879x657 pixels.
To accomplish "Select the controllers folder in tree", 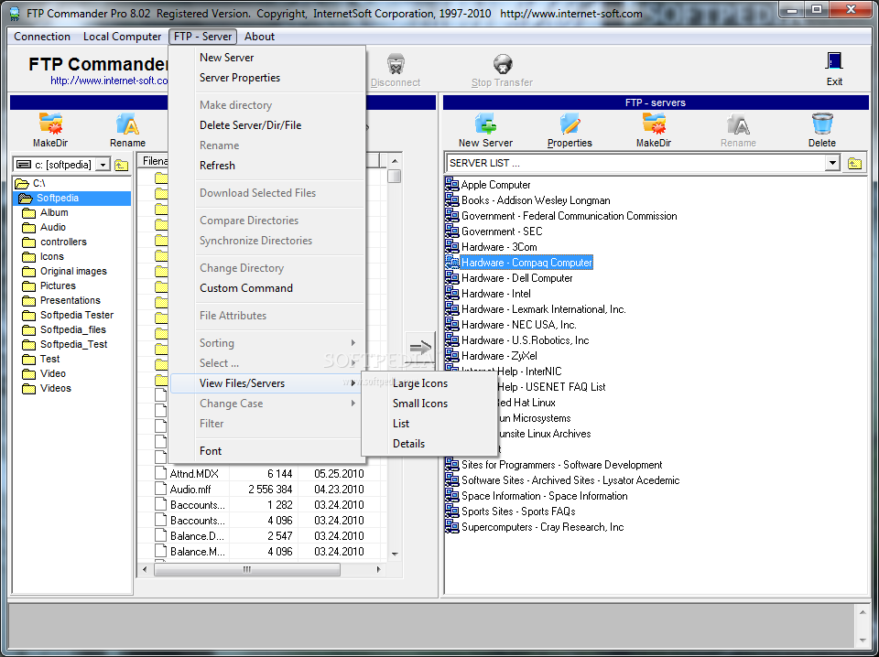I will coord(63,242).
